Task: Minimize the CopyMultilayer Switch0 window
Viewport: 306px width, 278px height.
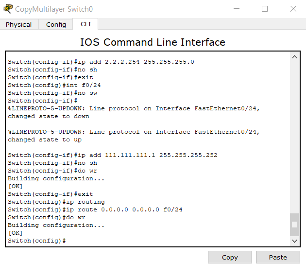Action: (x=237, y=9)
